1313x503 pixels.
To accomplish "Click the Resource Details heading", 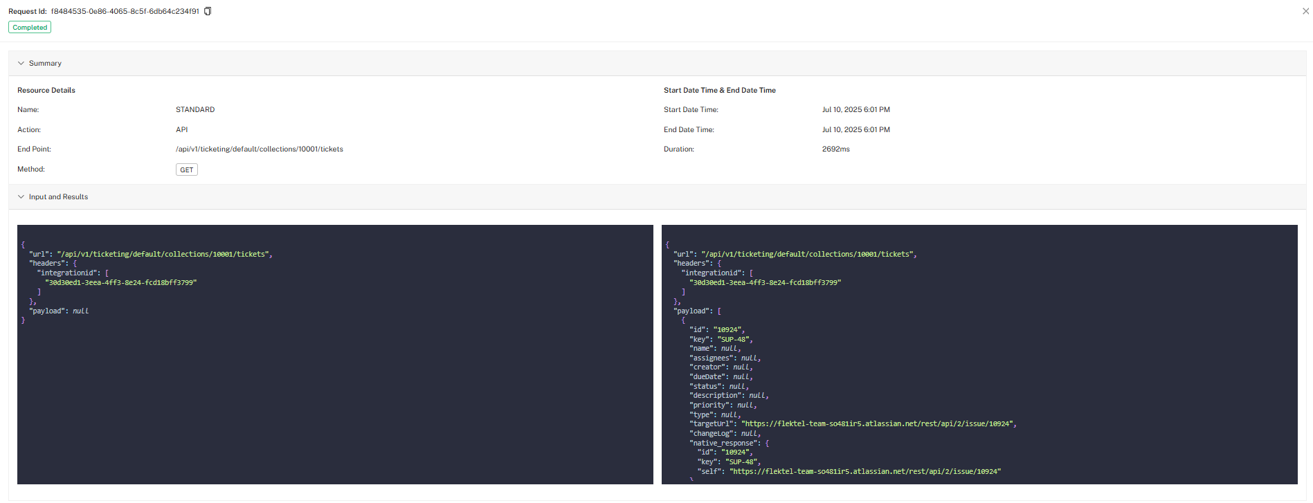I will pos(46,90).
